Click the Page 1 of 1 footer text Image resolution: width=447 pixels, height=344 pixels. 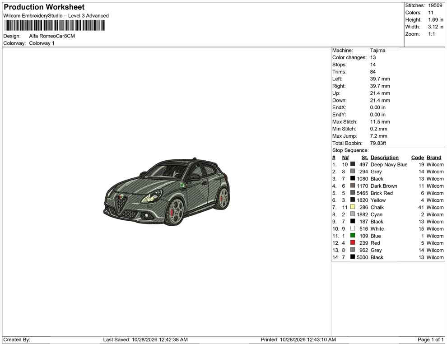coord(430,339)
